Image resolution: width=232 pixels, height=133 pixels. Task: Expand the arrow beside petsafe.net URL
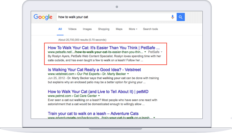click(145, 52)
